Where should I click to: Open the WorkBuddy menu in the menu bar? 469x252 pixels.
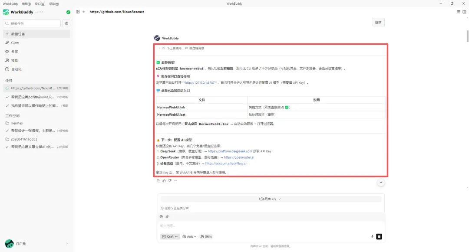pos(10,4)
